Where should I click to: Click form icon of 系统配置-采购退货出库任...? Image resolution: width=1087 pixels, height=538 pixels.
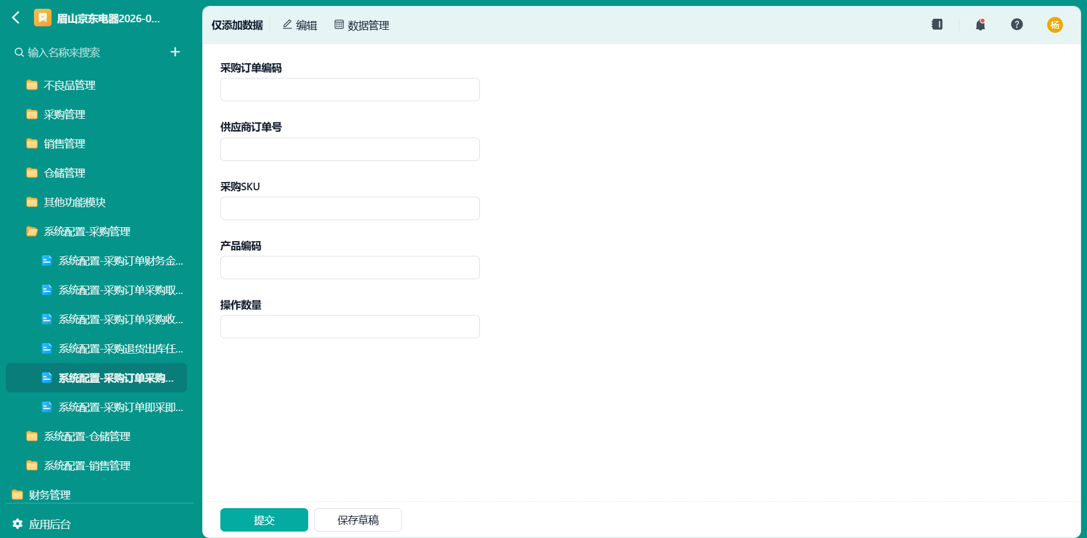(x=47, y=348)
